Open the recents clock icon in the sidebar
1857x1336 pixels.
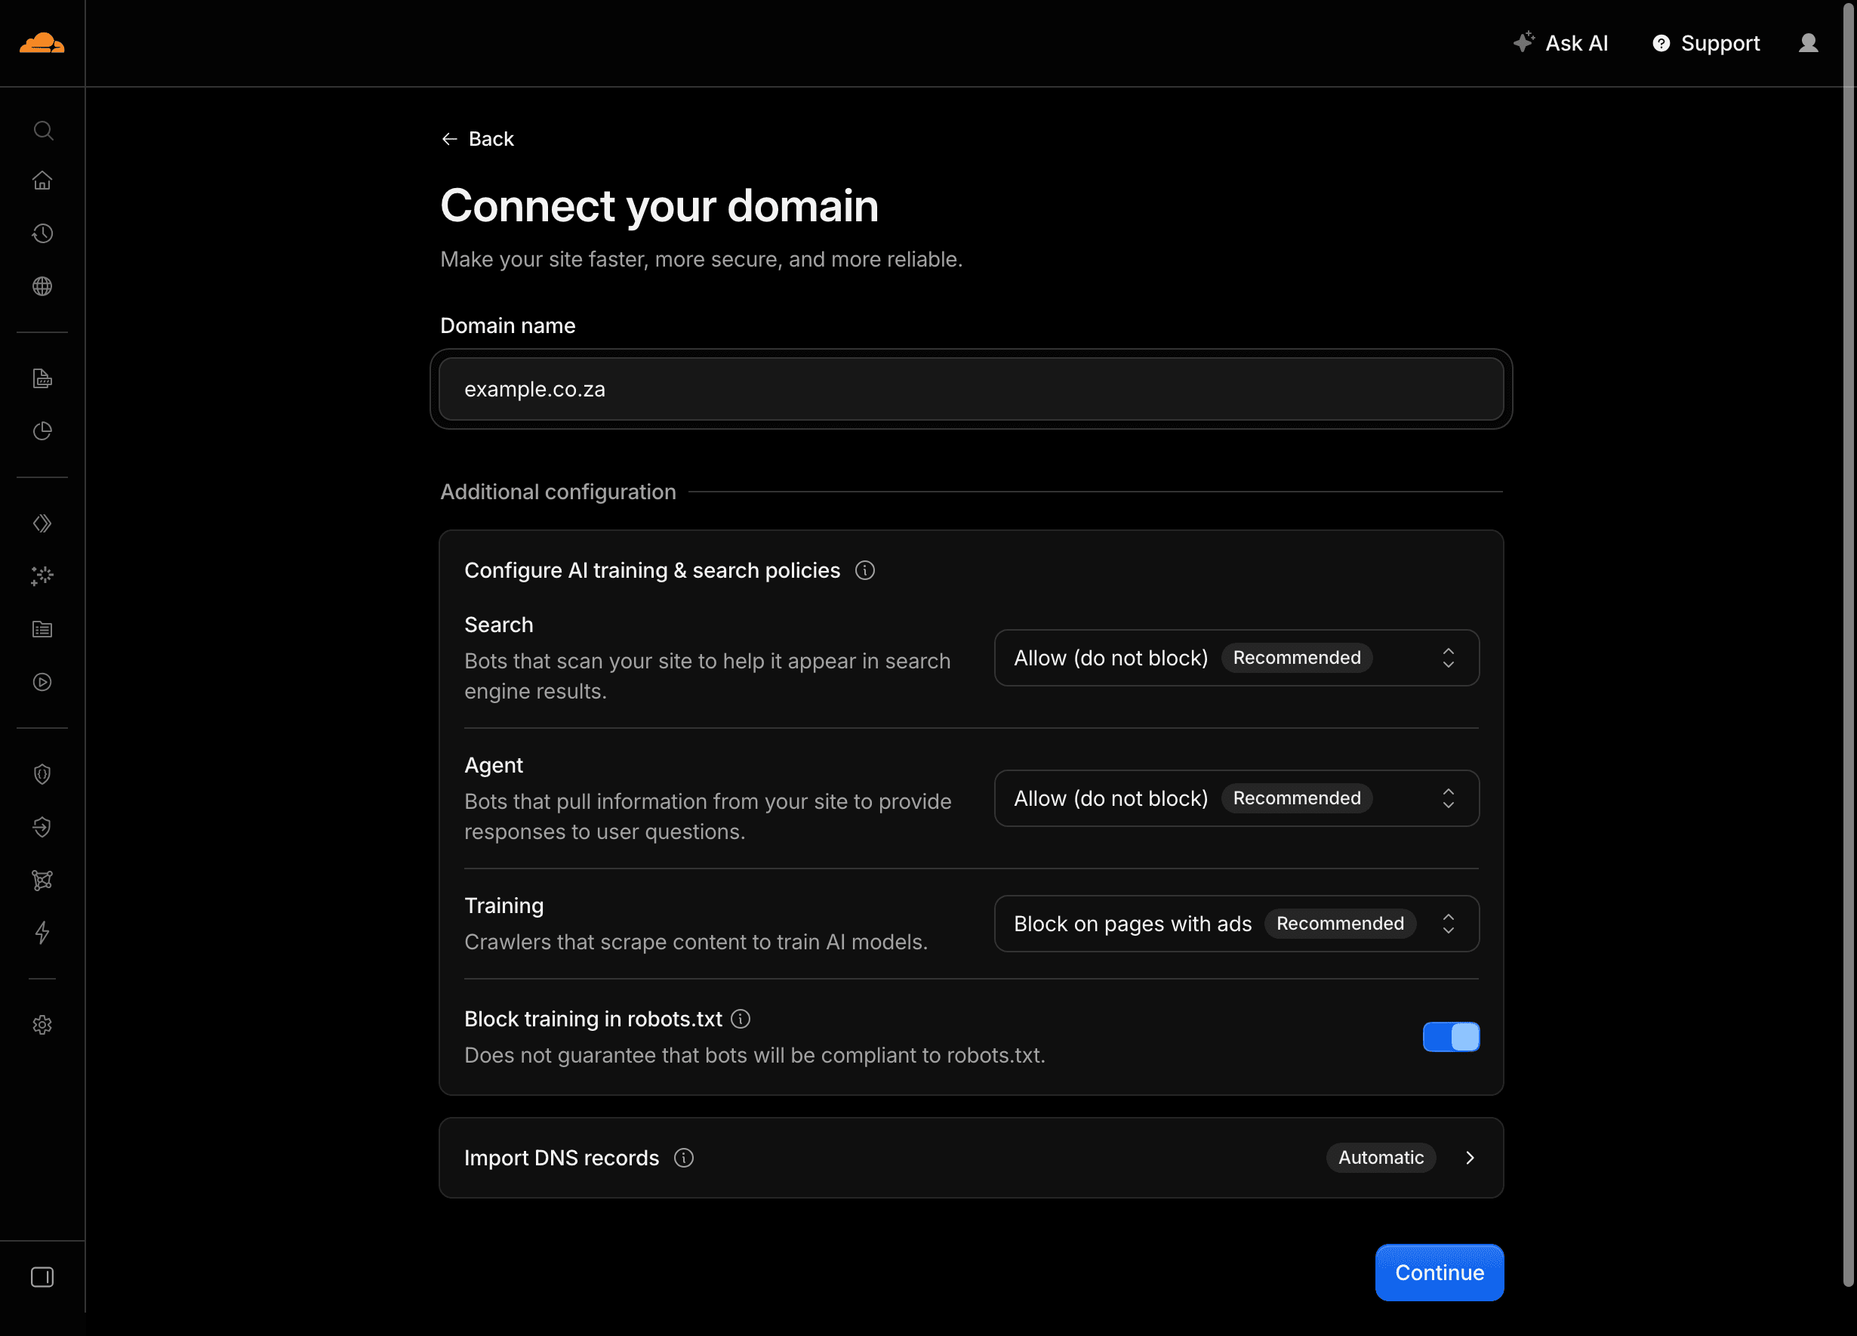pos(42,233)
